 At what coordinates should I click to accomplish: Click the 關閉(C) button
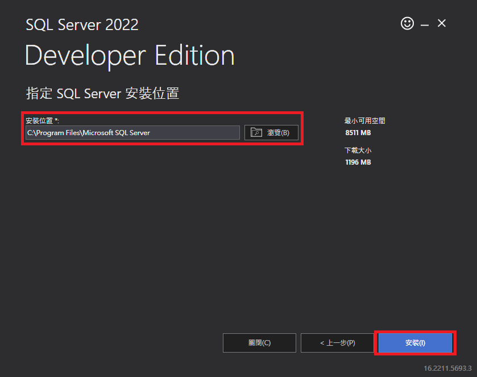tap(259, 343)
